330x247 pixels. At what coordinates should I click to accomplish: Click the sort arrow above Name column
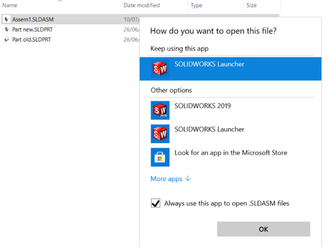click(60, 1)
